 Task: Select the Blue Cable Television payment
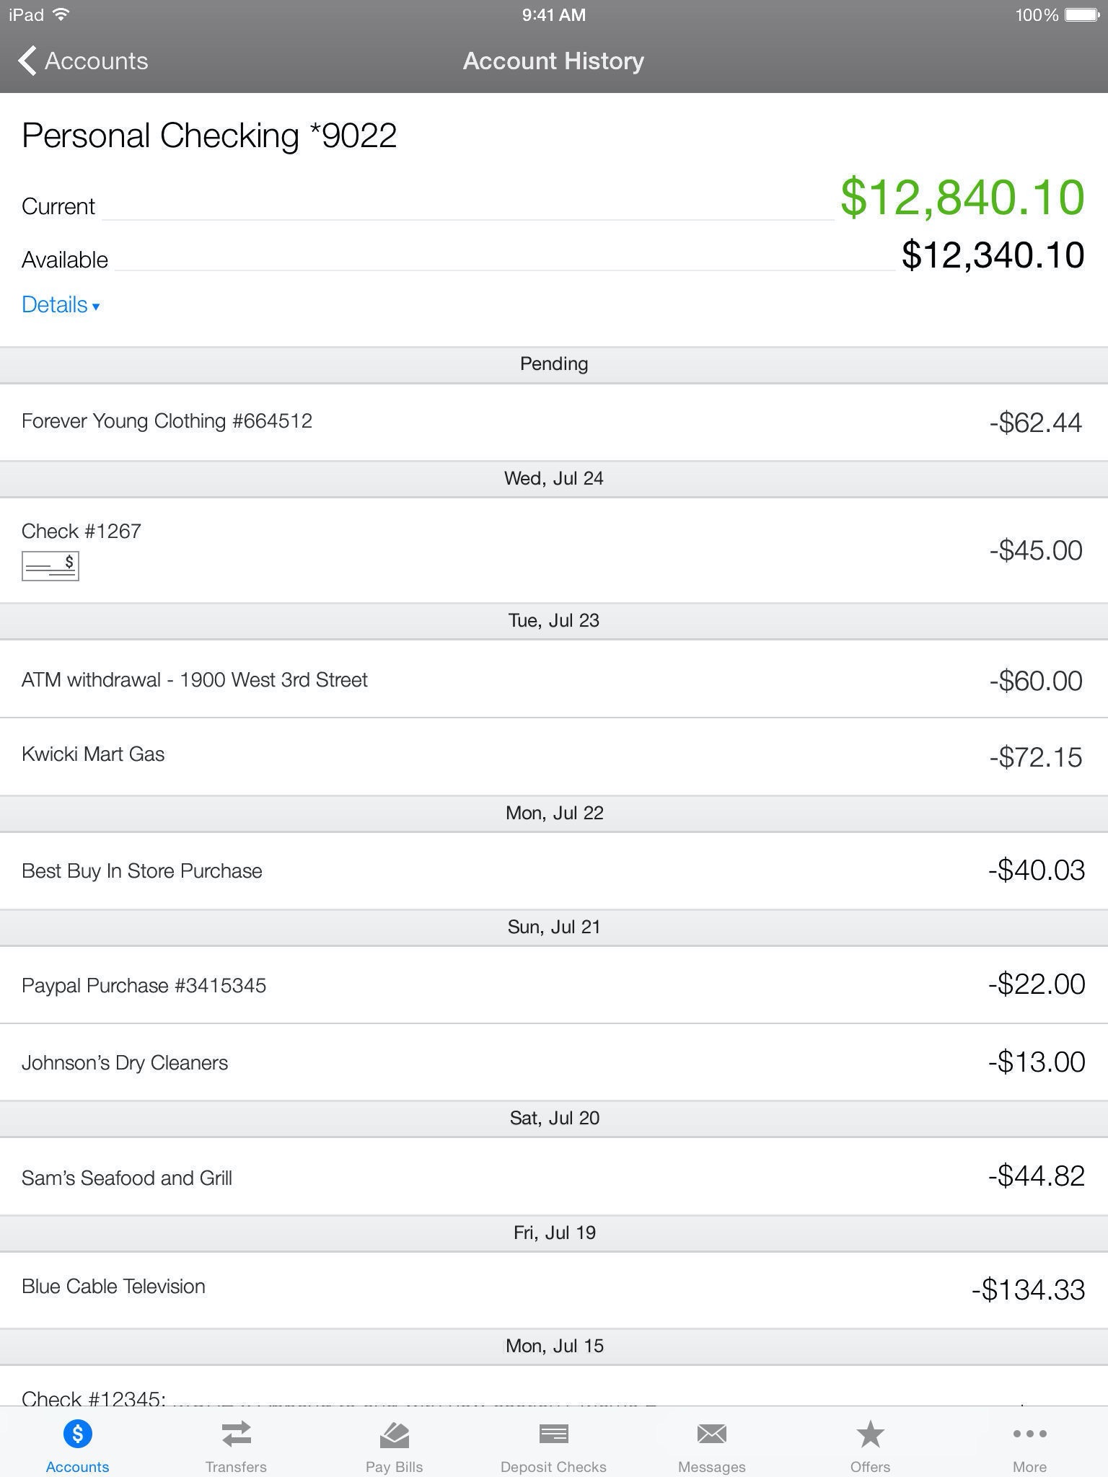[553, 1289]
